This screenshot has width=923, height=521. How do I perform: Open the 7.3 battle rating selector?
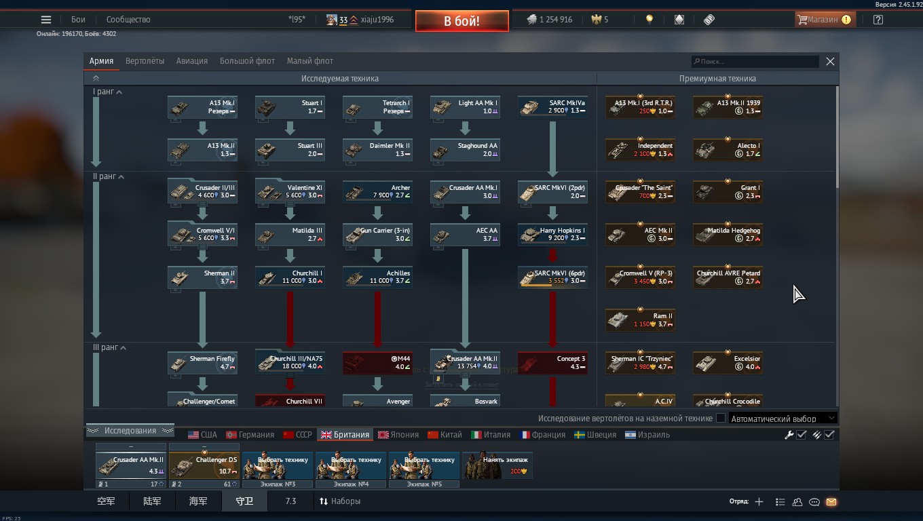pos(290,501)
